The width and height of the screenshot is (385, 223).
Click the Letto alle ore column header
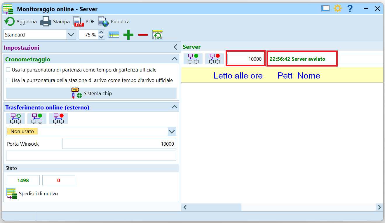point(238,76)
